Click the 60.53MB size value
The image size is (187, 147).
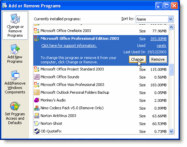tap(159, 124)
